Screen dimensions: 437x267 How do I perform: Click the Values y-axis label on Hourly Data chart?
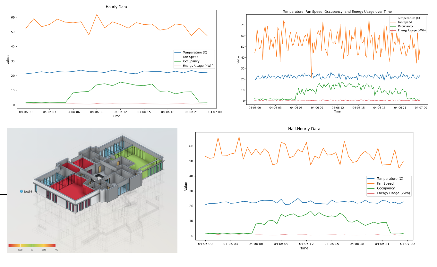click(8, 59)
